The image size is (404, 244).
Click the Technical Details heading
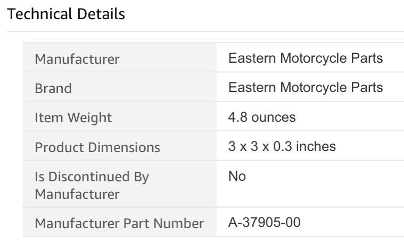coord(67,14)
